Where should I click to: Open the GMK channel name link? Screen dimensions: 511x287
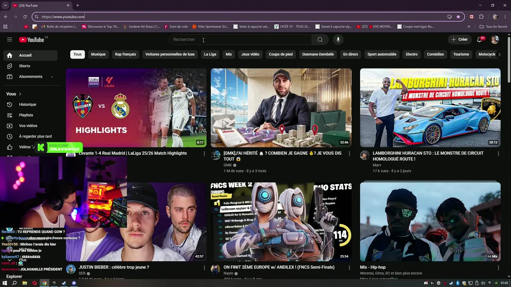point(228,165)
